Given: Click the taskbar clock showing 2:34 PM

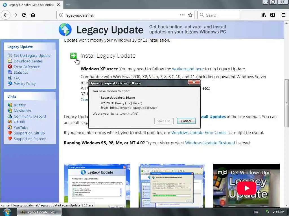Looking at the screenshot, I should click(x=279, y=212).
